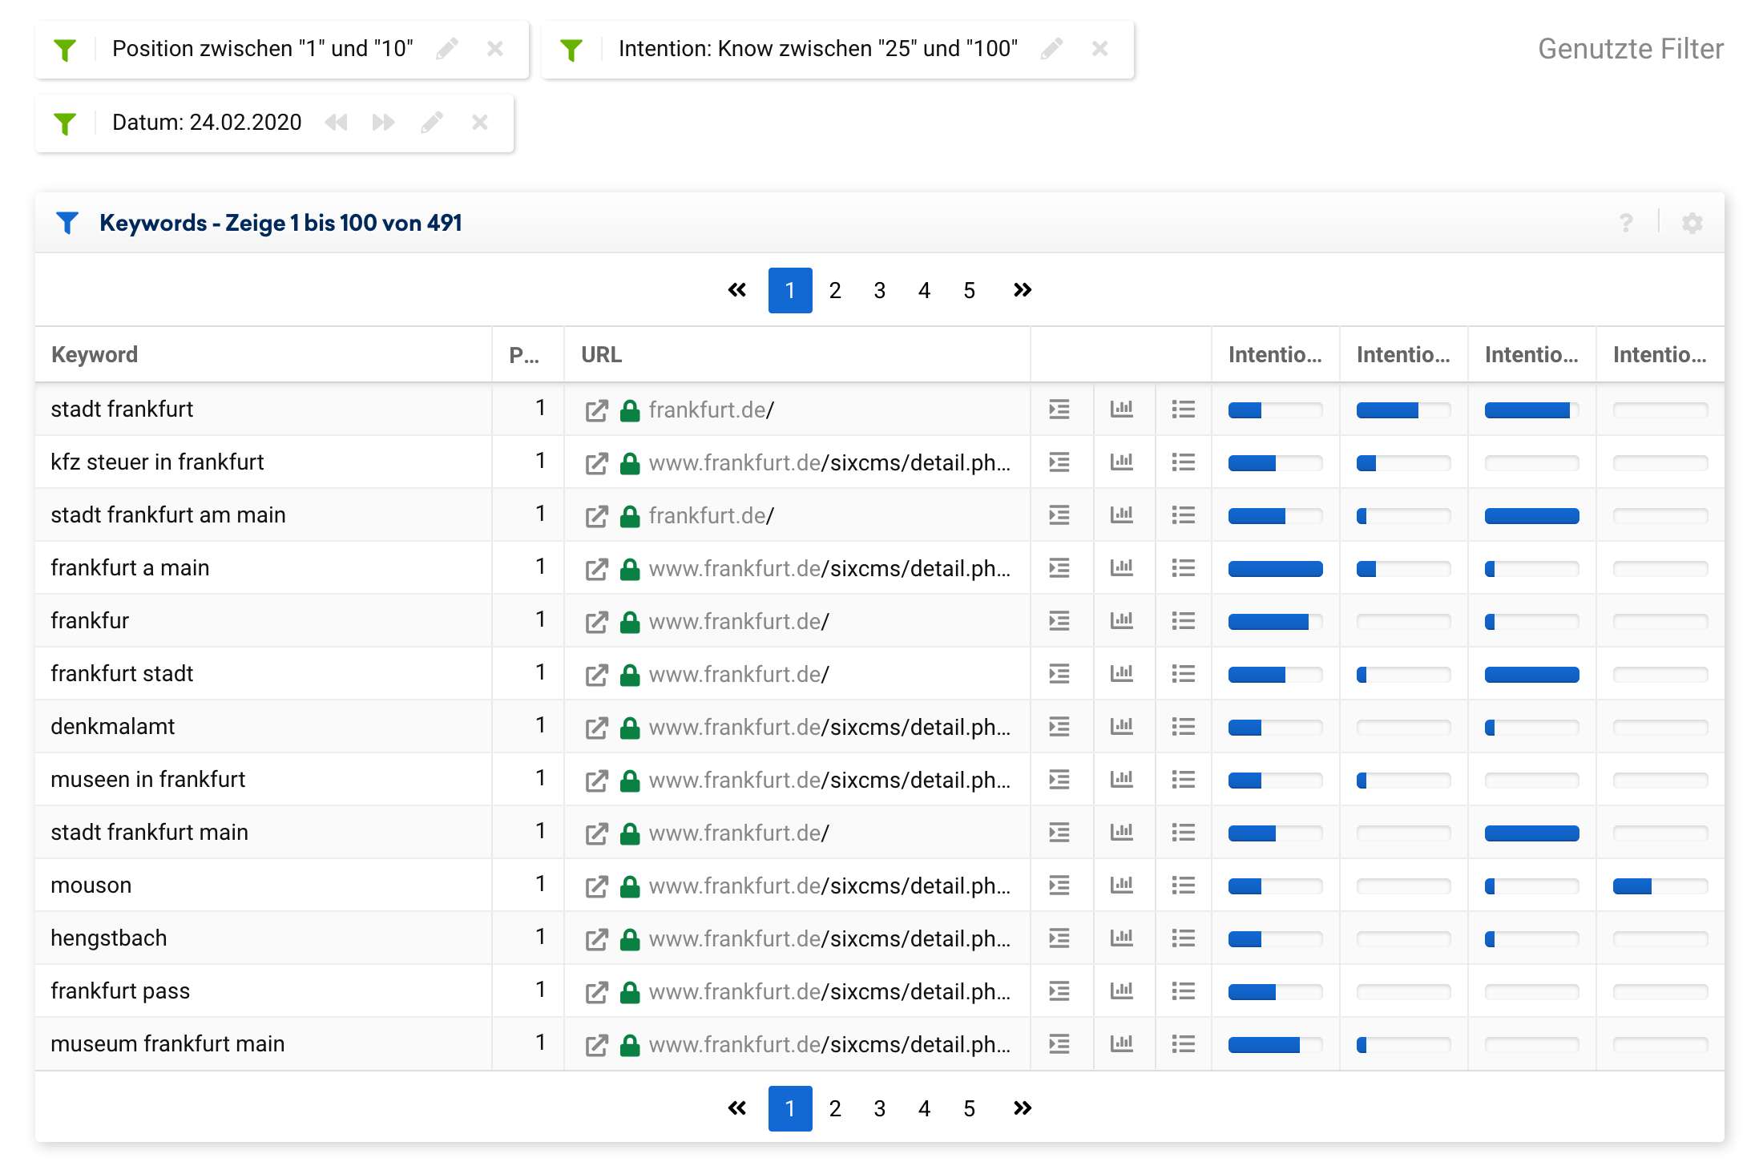The height and width of the screenshot is (1170, 1763).
Task: Edit the Position filter with pencil icon
Action: (447, 49)
